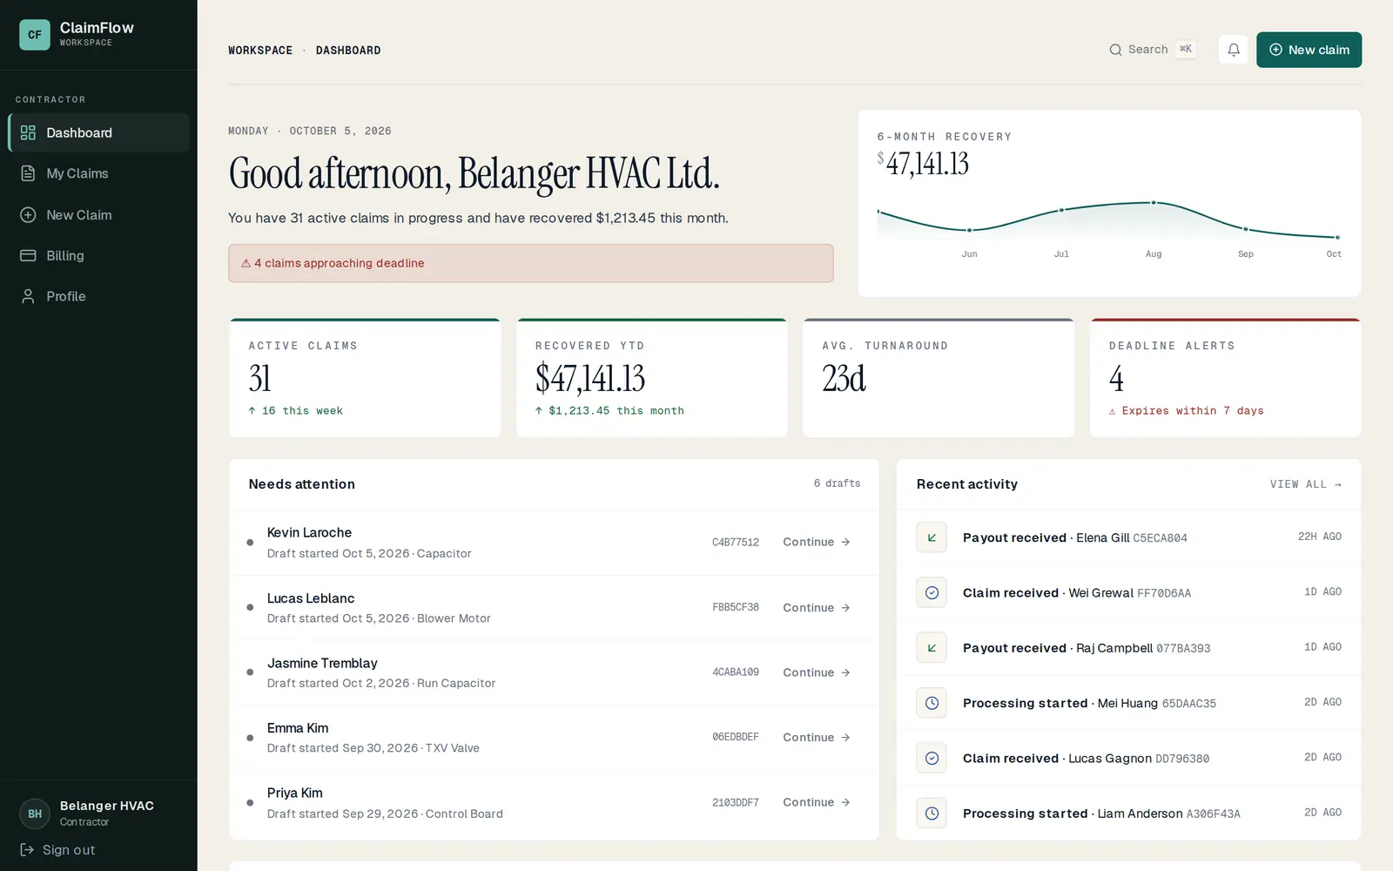Image resolution: width=1393 pixels, height=871 pixels.
Task: Click the 6 drafts label
Action: [837, 483]
